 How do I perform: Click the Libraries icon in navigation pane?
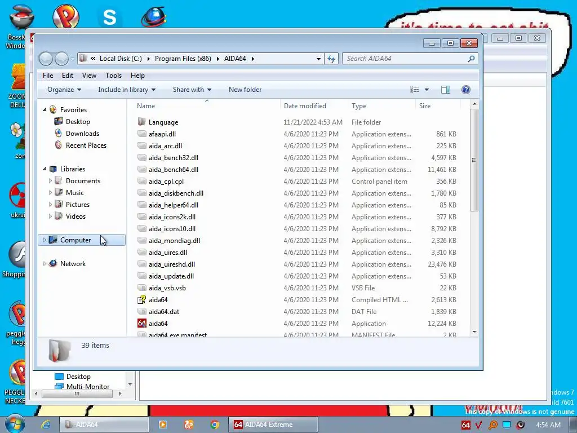click(53, 169)
